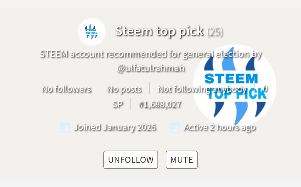Click the Active 2 hours ago text

coord(219,127)
